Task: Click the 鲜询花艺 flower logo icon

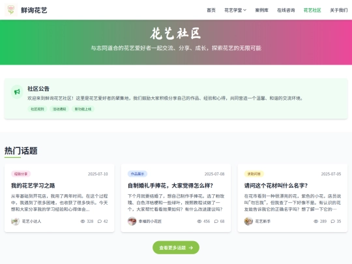Action: tap(11, 10)
